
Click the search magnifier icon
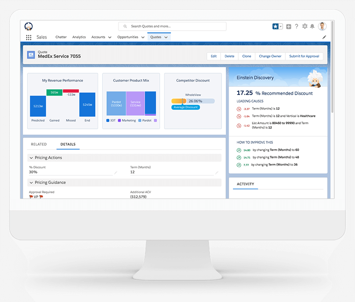click(x=125, y=27)
